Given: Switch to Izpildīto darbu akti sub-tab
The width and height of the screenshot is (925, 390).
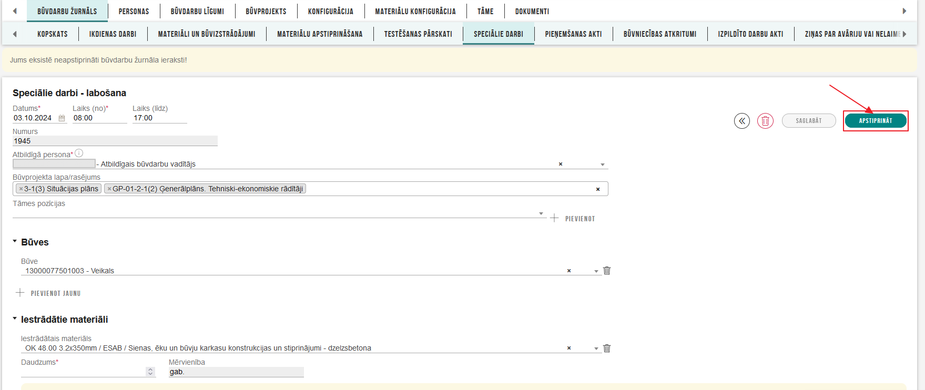Looking at the screenshot, I should click(750, 34).
